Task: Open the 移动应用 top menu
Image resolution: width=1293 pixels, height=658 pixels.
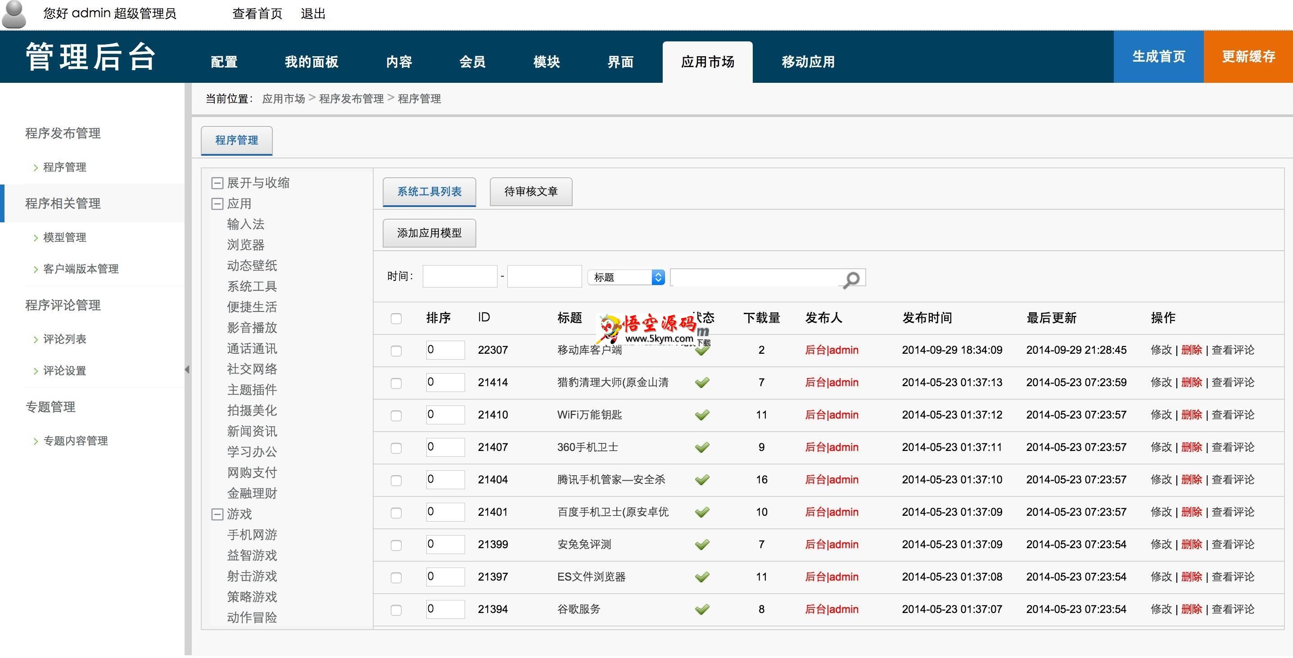Action: click(809, 62)
